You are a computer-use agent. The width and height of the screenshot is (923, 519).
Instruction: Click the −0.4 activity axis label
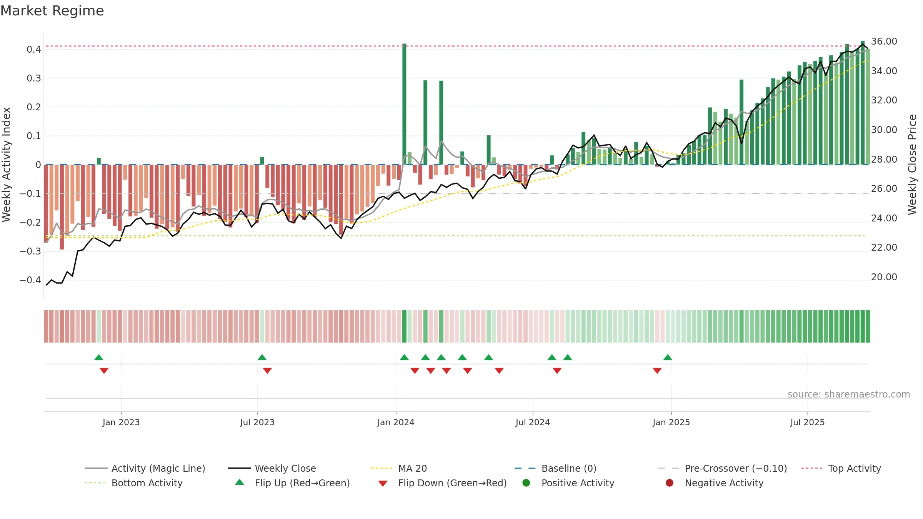(x=30, y=280)
